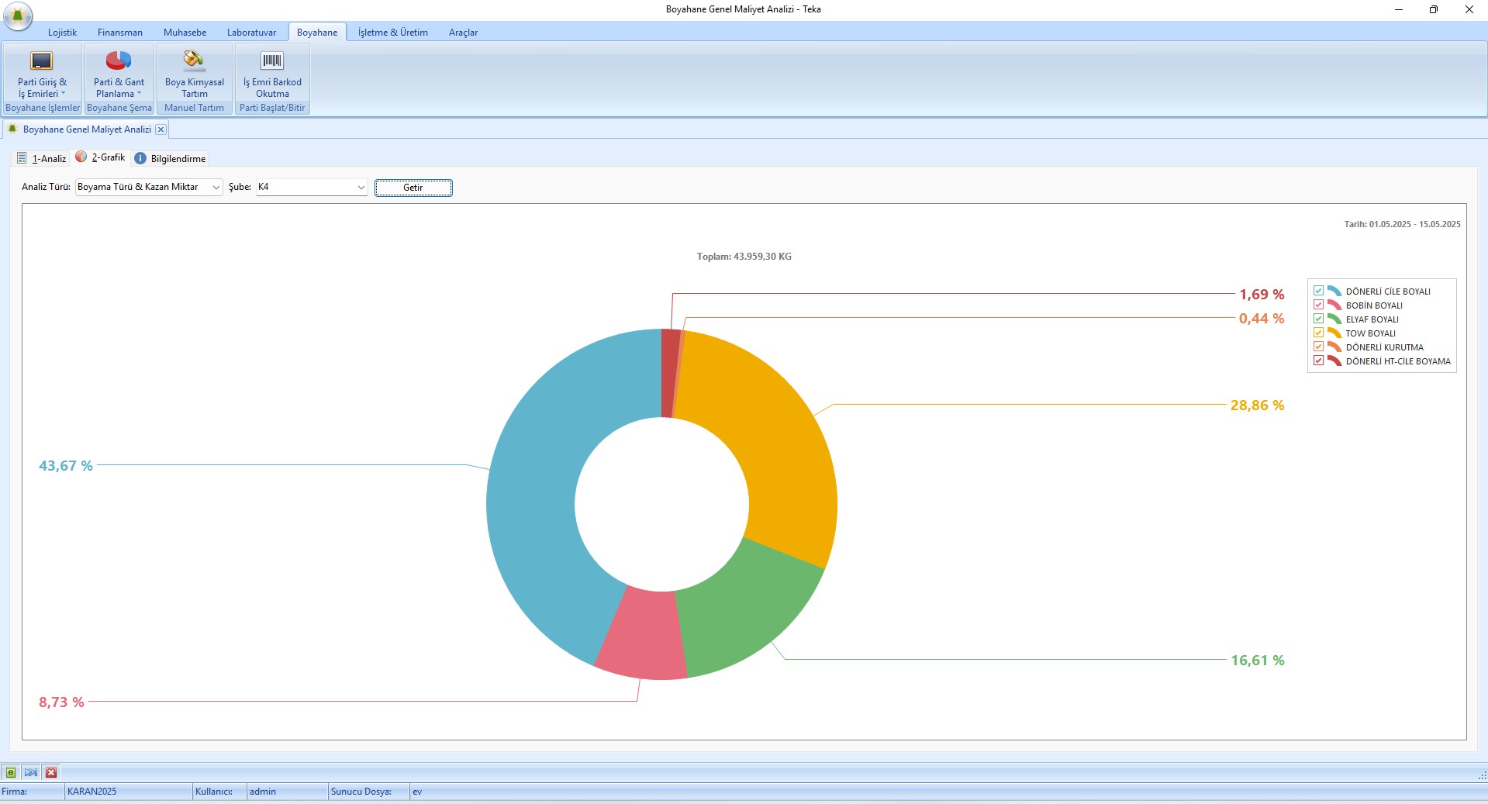Viewport: 1488px width, 804px height.
Task: Click the dark red donut chart segment
Action: pos(670,372)
